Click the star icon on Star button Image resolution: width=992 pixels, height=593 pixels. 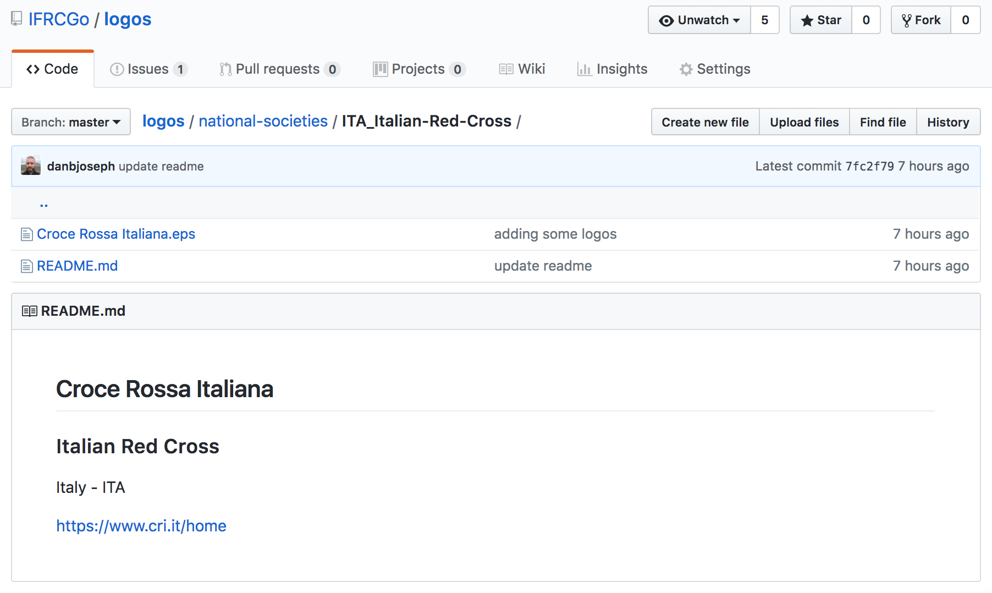point(807,21)
